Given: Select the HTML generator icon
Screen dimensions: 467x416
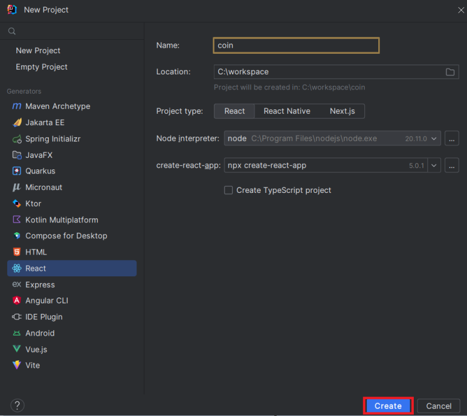Looking at the screenshot, I should coord(17,252).
